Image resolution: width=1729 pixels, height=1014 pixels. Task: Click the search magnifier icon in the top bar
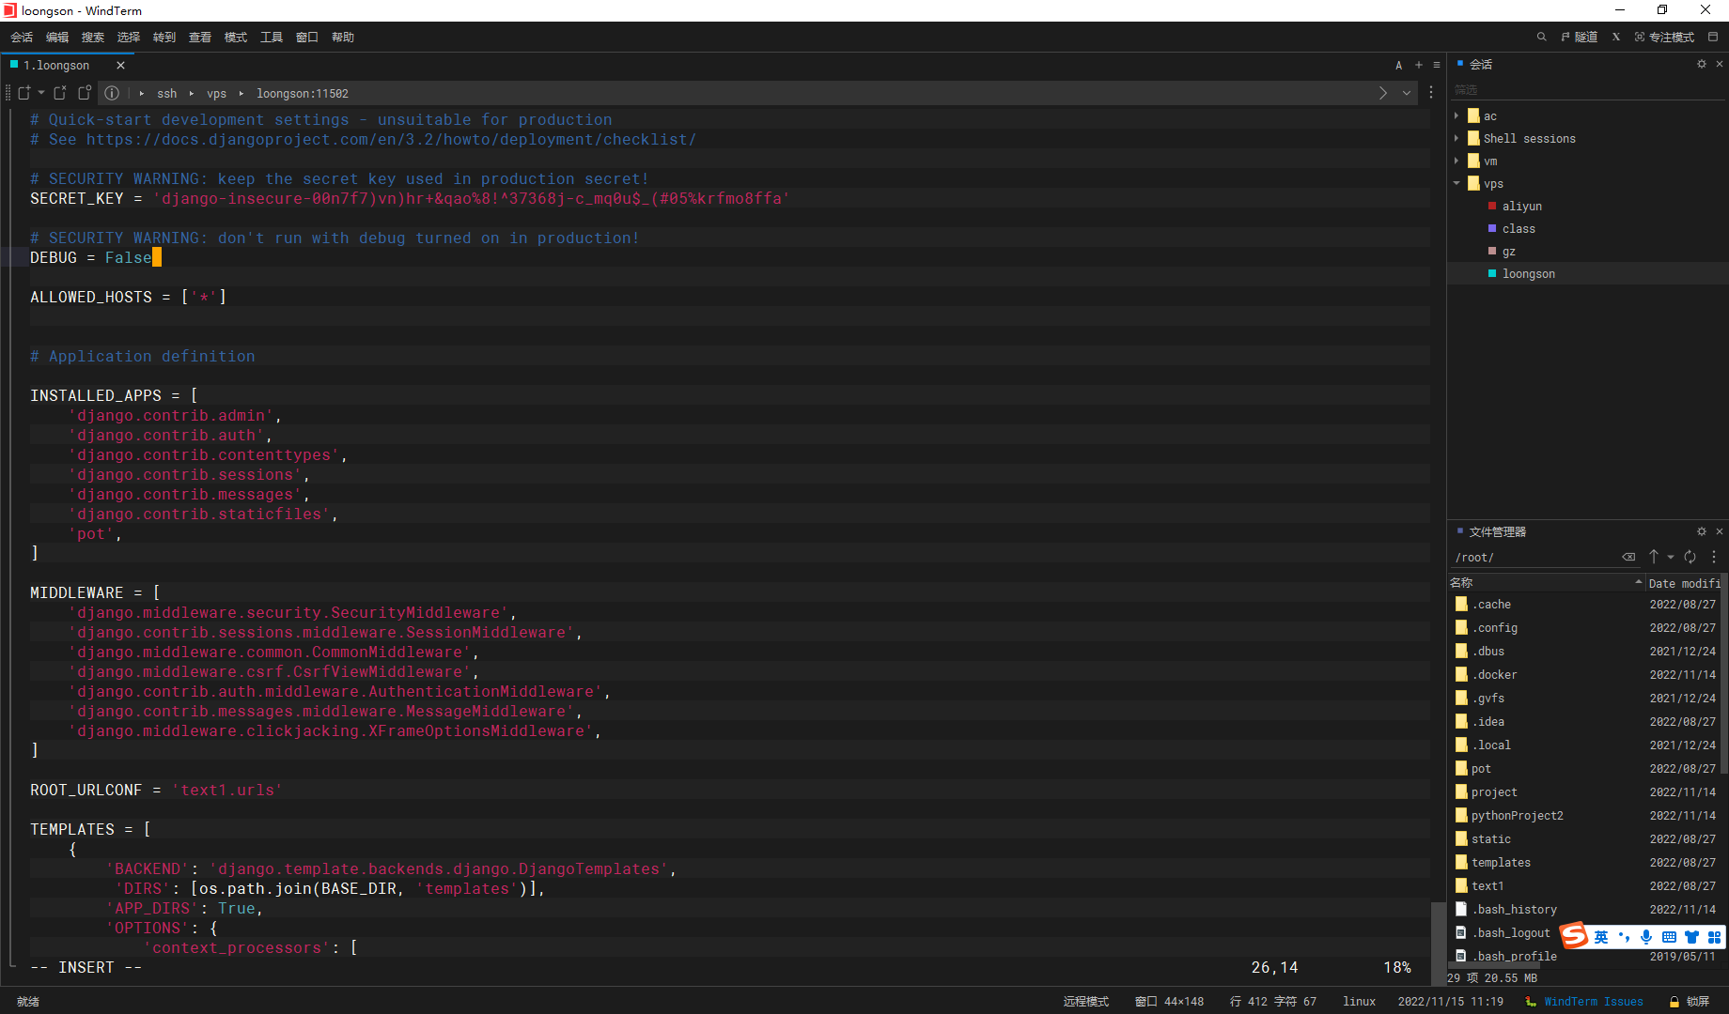(x=1542, y=38)
